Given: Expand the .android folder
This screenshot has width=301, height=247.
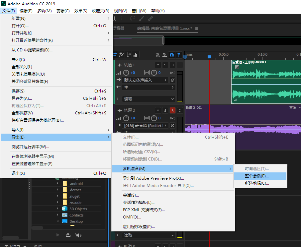Looking at the screenshot, I should pyautogui.click(x=57, y=183).
